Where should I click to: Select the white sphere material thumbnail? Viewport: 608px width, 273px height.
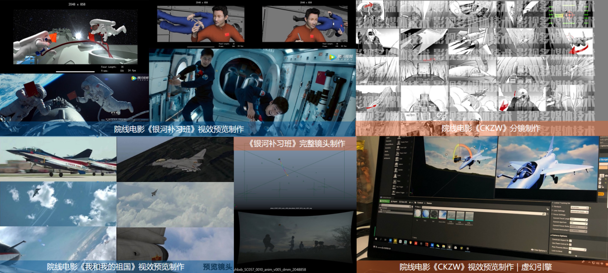click(x=418, y=213)
